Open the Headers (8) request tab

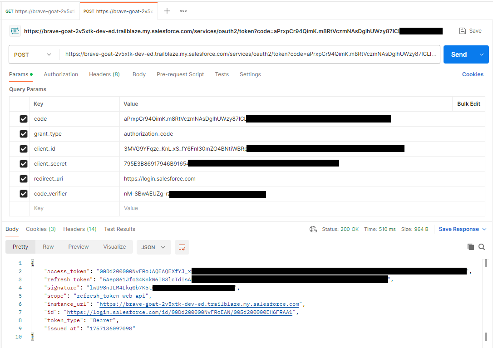click(x=104, y=74)
